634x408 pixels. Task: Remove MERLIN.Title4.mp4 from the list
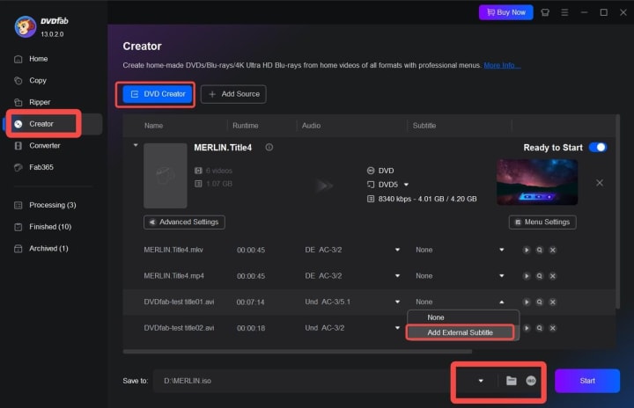click(553, 276)
